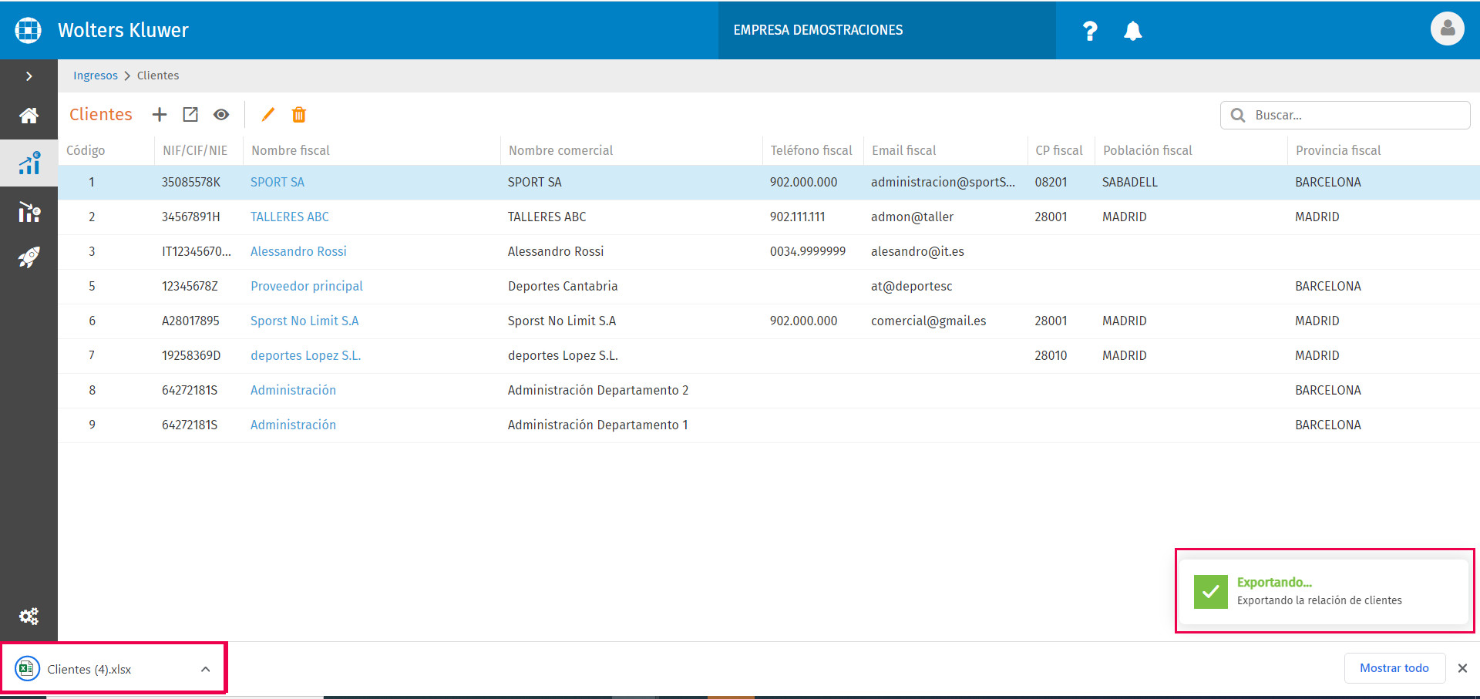Click the eye view icon in toolbar
1480x699 pixels.
[x=221, y=115]
